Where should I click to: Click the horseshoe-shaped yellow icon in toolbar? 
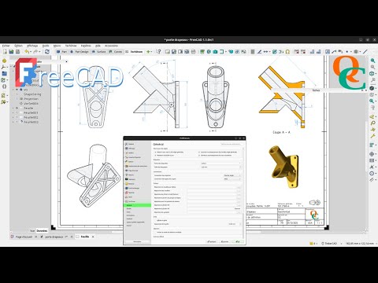tap(287, 52)
